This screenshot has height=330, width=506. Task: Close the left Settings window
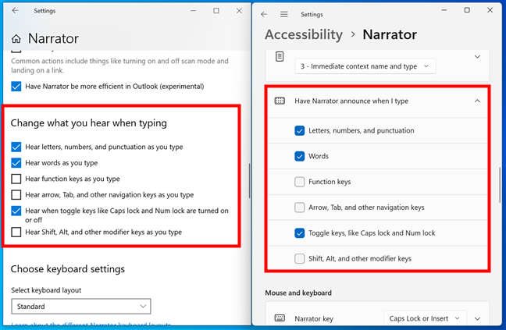point(239,11)
